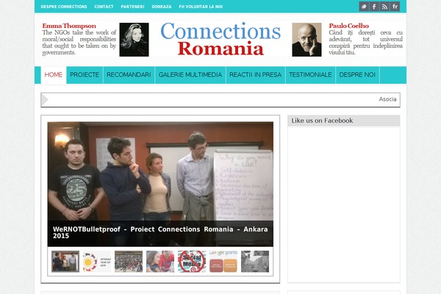Image resolution: width=441 pixels, height=294 pixels.
Task: Open the RSS feed icon
Action: (x=384, y=7)
